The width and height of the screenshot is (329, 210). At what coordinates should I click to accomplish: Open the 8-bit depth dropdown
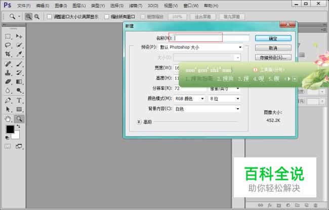click(224, 99)
